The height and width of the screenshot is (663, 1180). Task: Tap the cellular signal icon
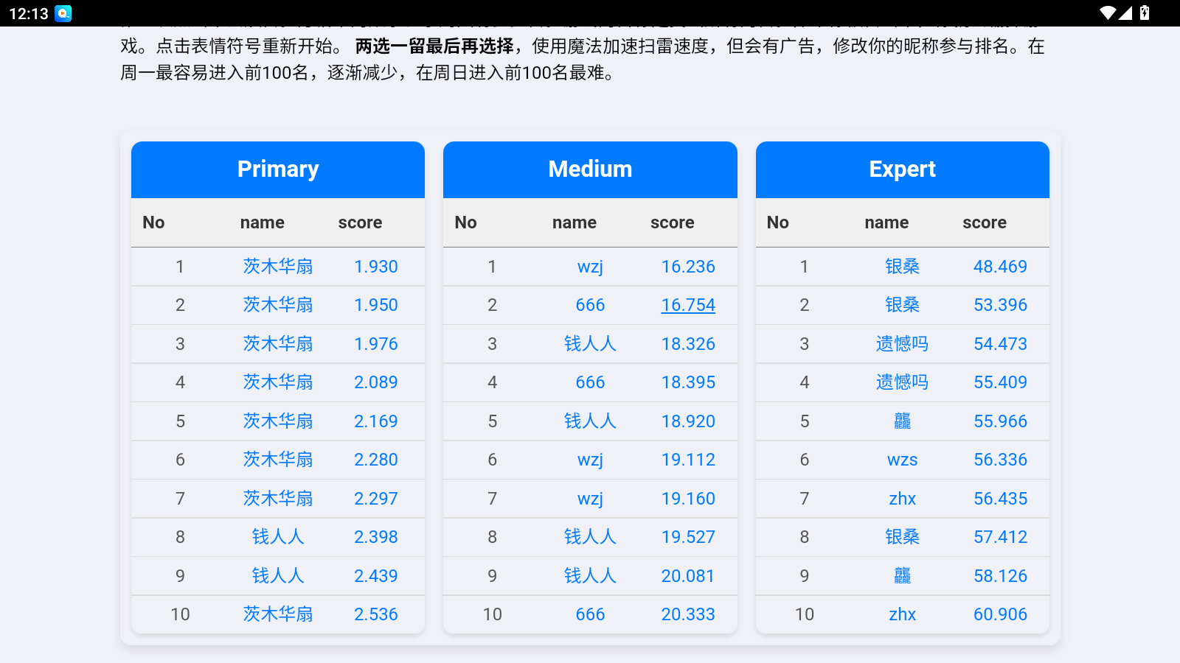(1125, 13)
